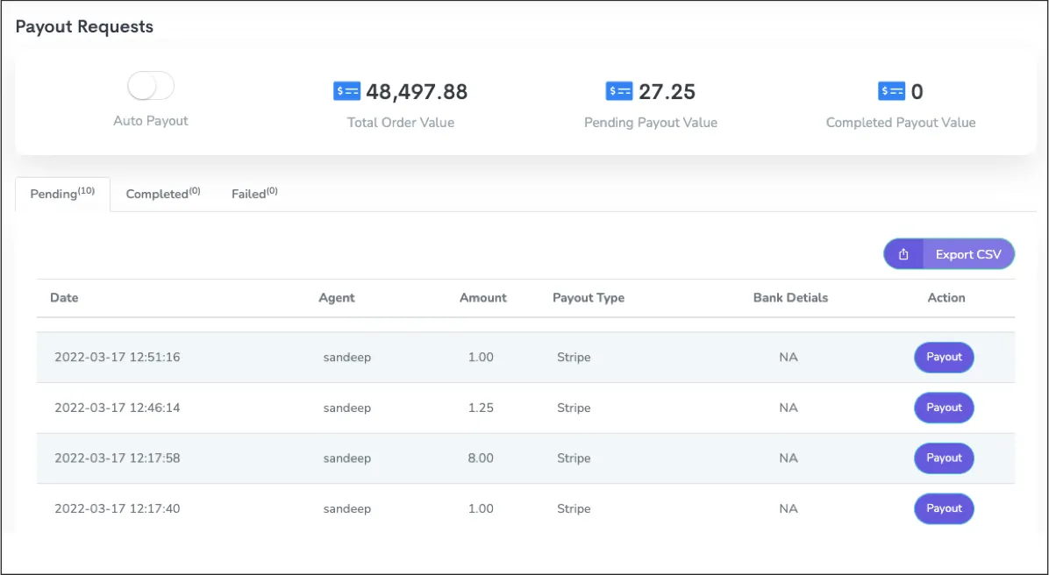Select the Failed tab
The image size is (1049, 575).
(x=254, y=194)
